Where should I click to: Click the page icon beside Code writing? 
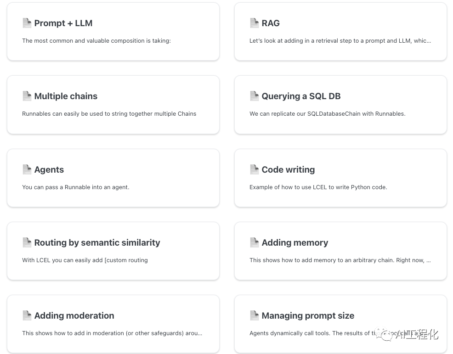[254, 169]
